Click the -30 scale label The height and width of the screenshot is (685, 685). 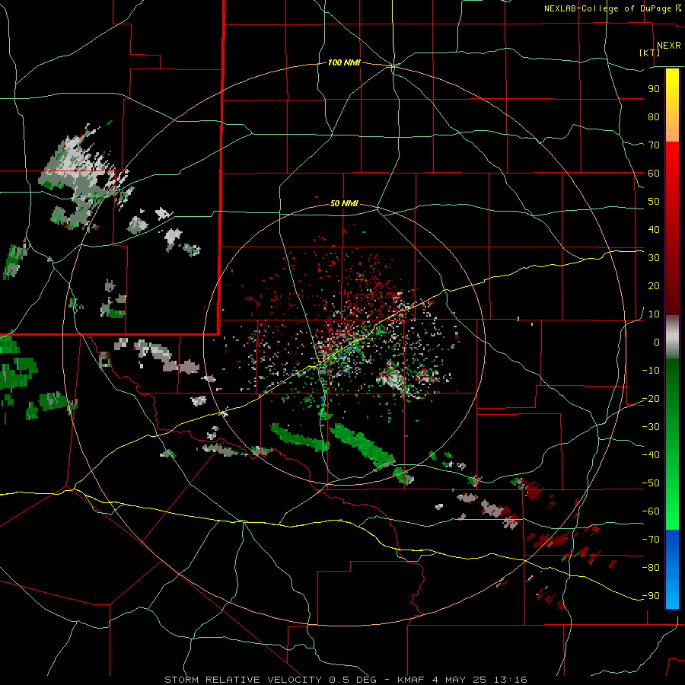[x=651, y=427]
